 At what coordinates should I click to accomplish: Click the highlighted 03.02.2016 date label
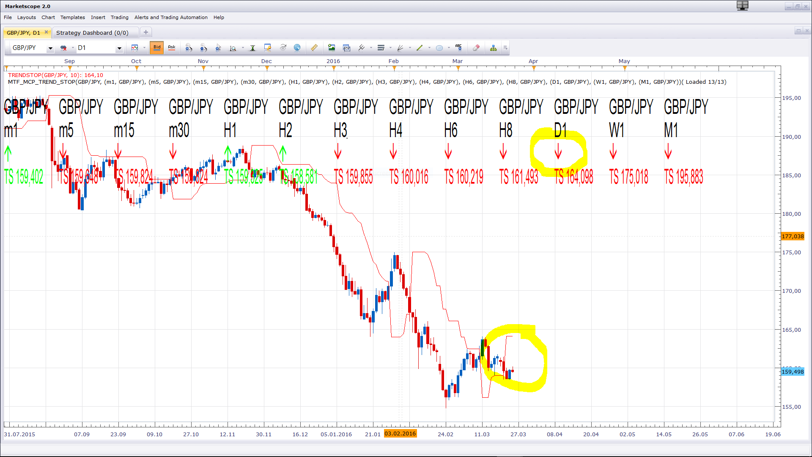pos(400,433)
